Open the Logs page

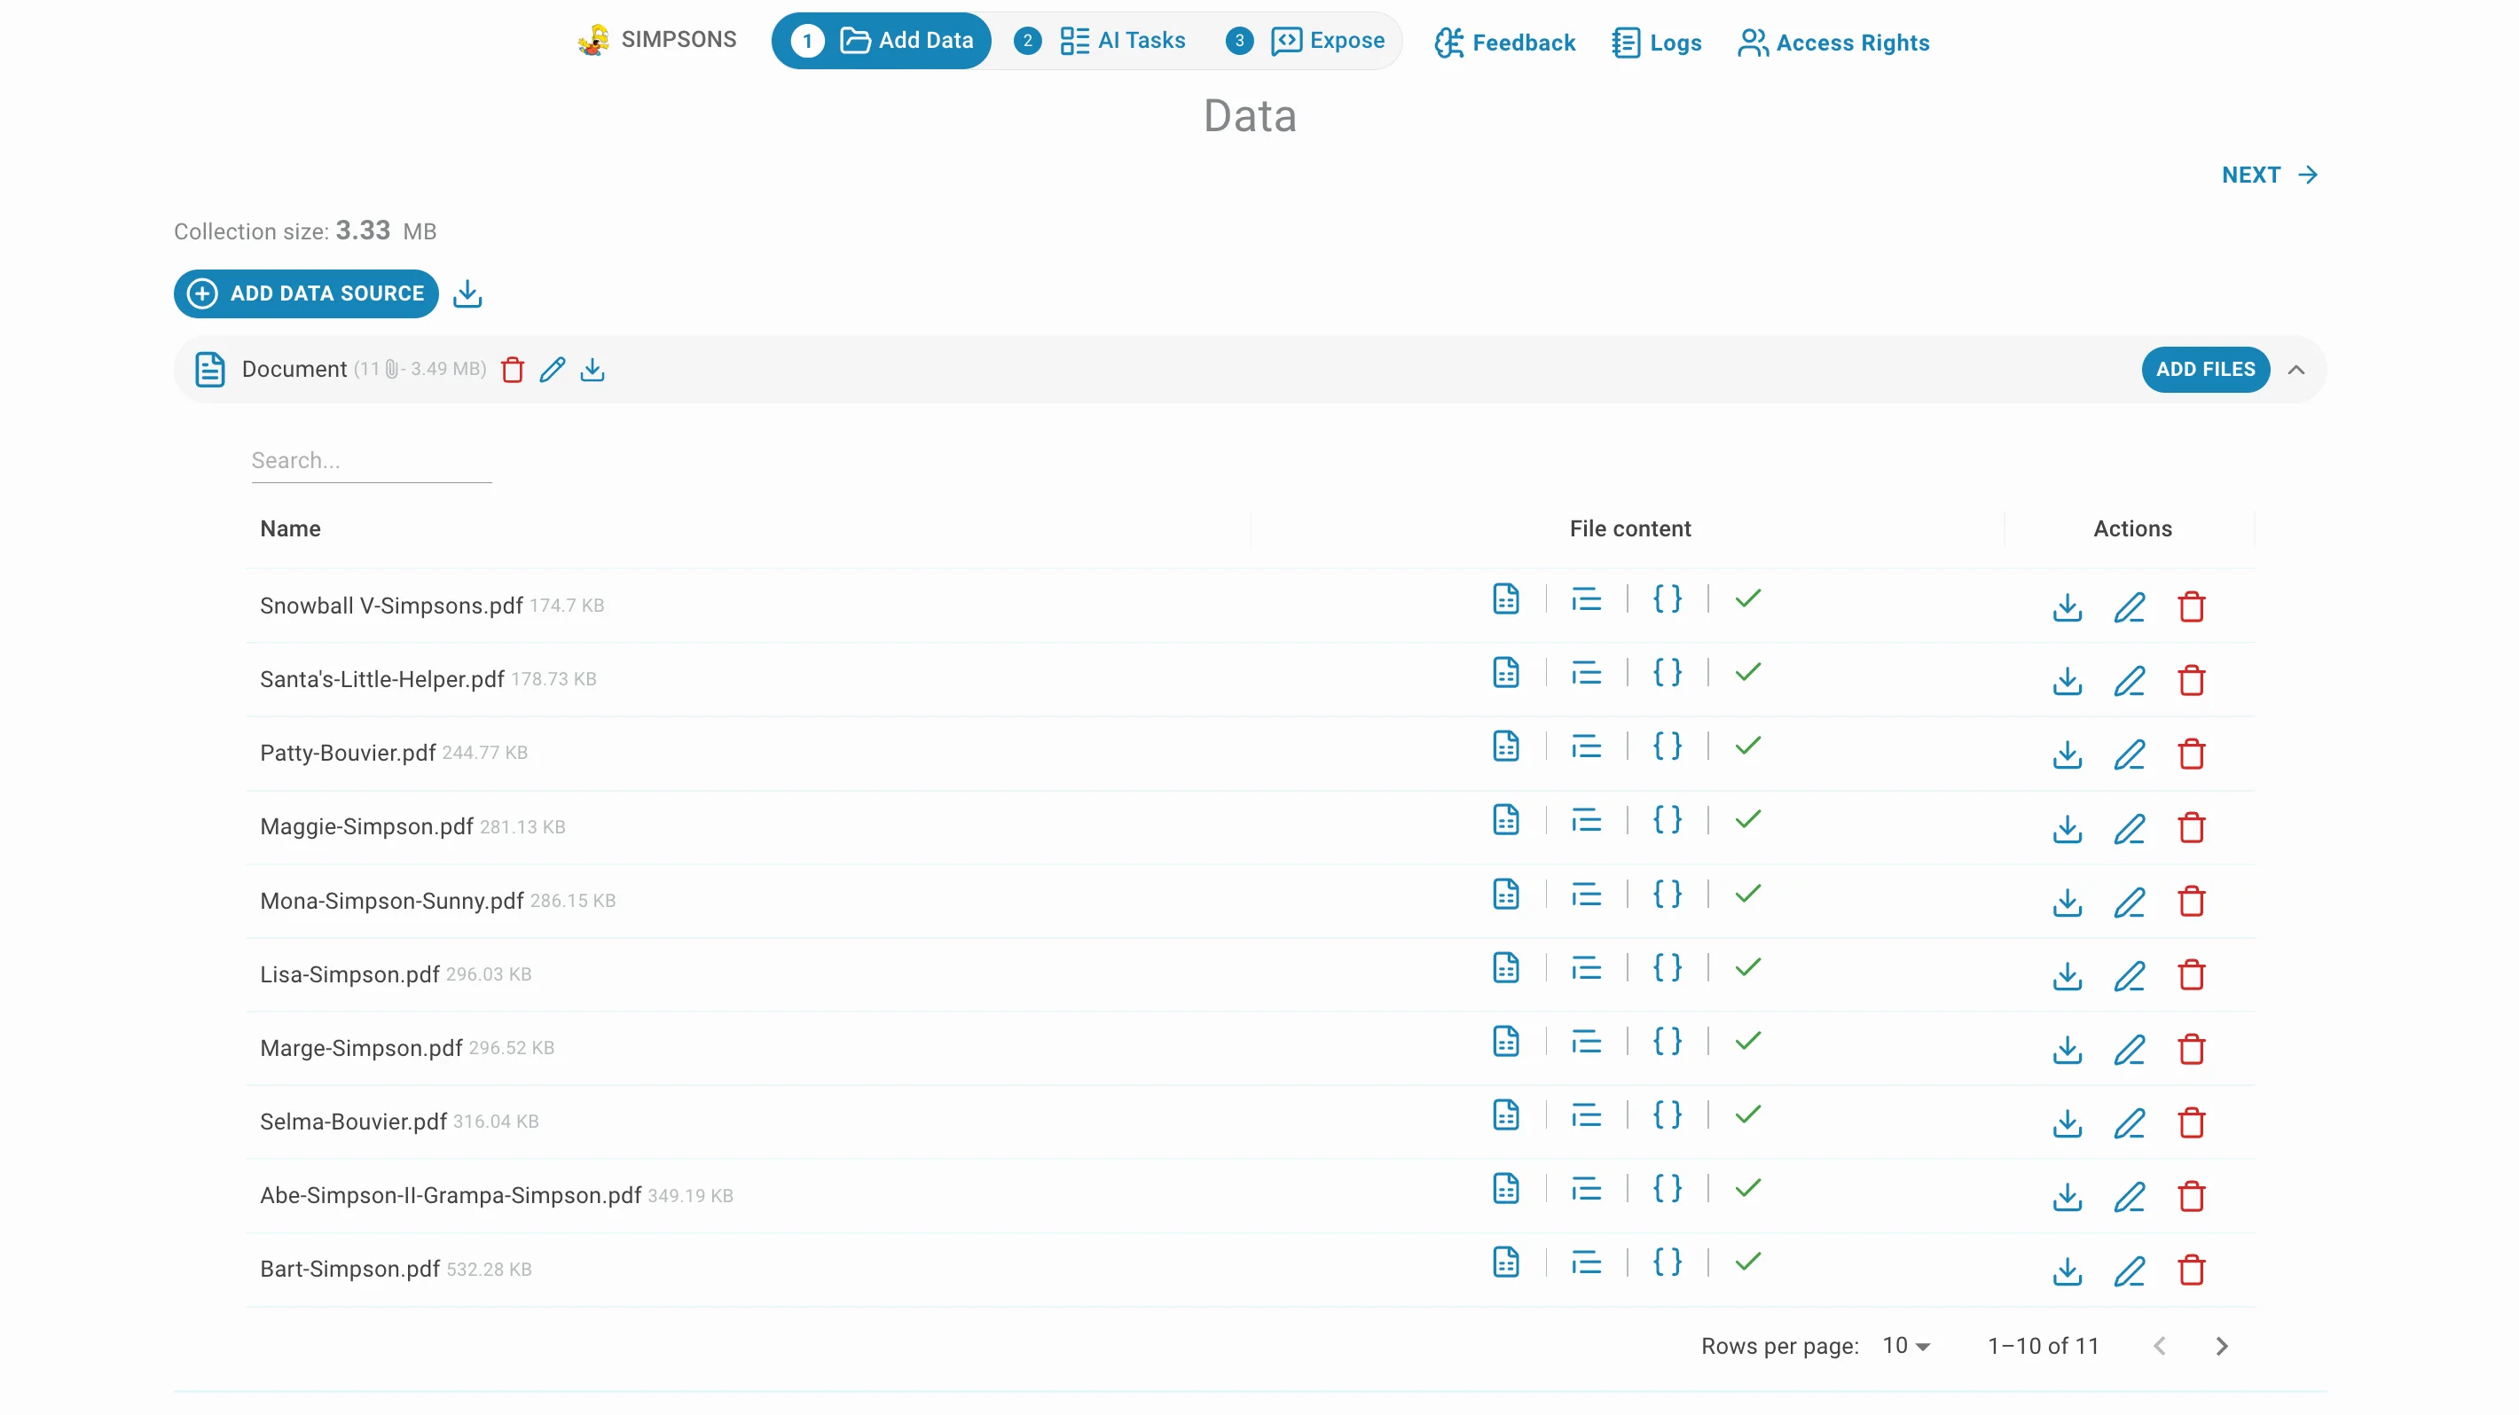point(1657,43)
